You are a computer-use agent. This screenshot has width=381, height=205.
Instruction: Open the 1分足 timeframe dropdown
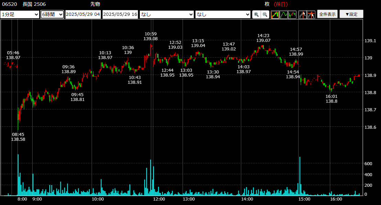20,14
